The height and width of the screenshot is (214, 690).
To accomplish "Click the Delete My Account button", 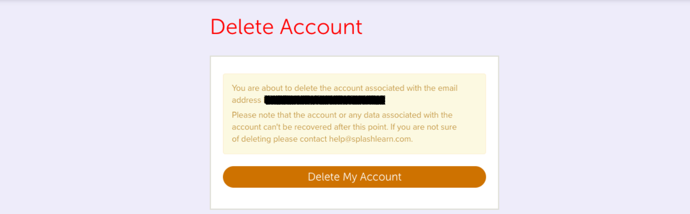I will 354,177.
